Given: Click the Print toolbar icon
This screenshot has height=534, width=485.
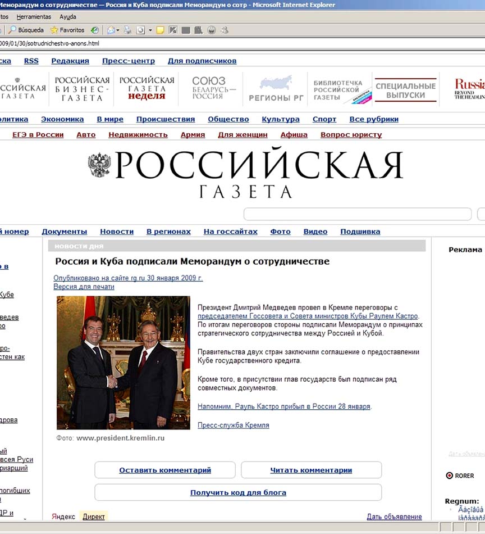Looking at the screenshot, I should 127,30.
